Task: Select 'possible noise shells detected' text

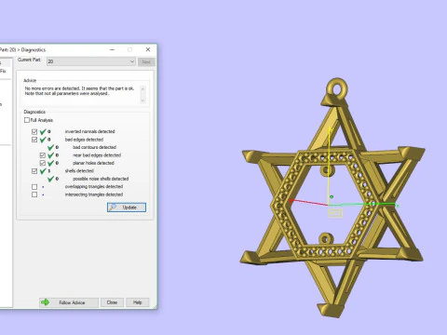Action: click(x=101, y=179)
